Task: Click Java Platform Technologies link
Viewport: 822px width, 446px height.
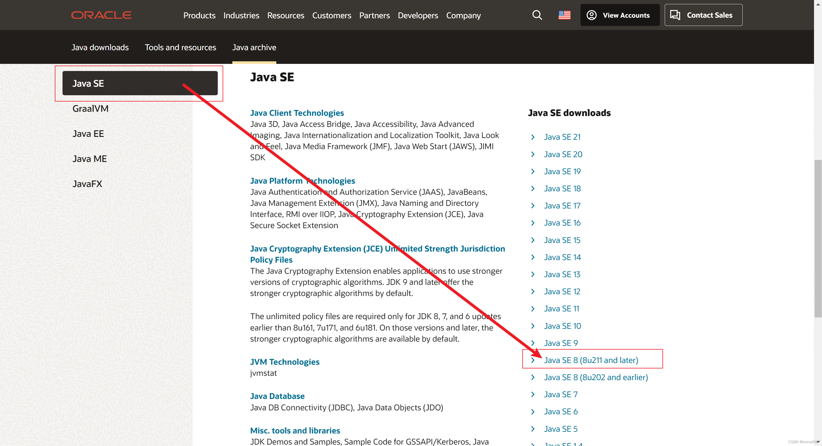Action: [x=302, y=180]
